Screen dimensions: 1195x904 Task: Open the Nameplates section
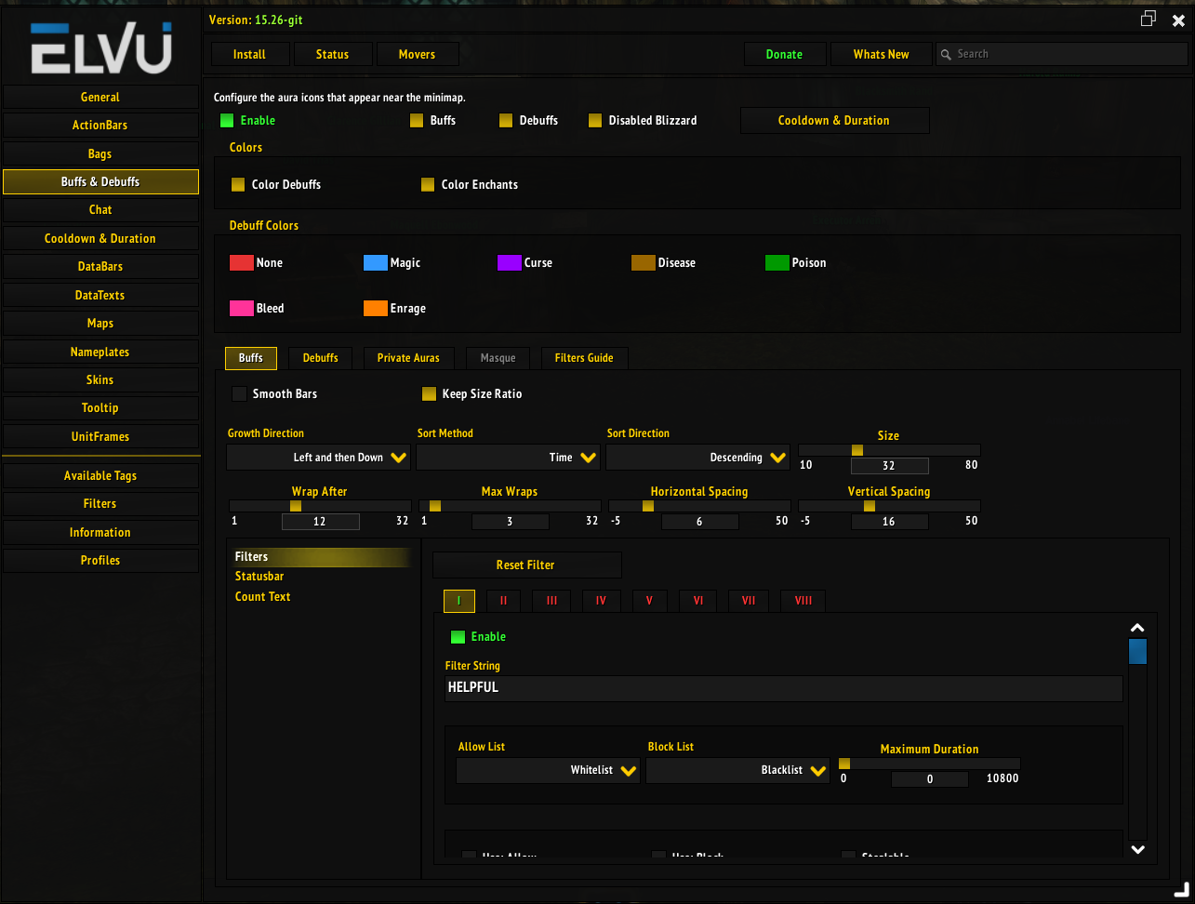(100, 352)
